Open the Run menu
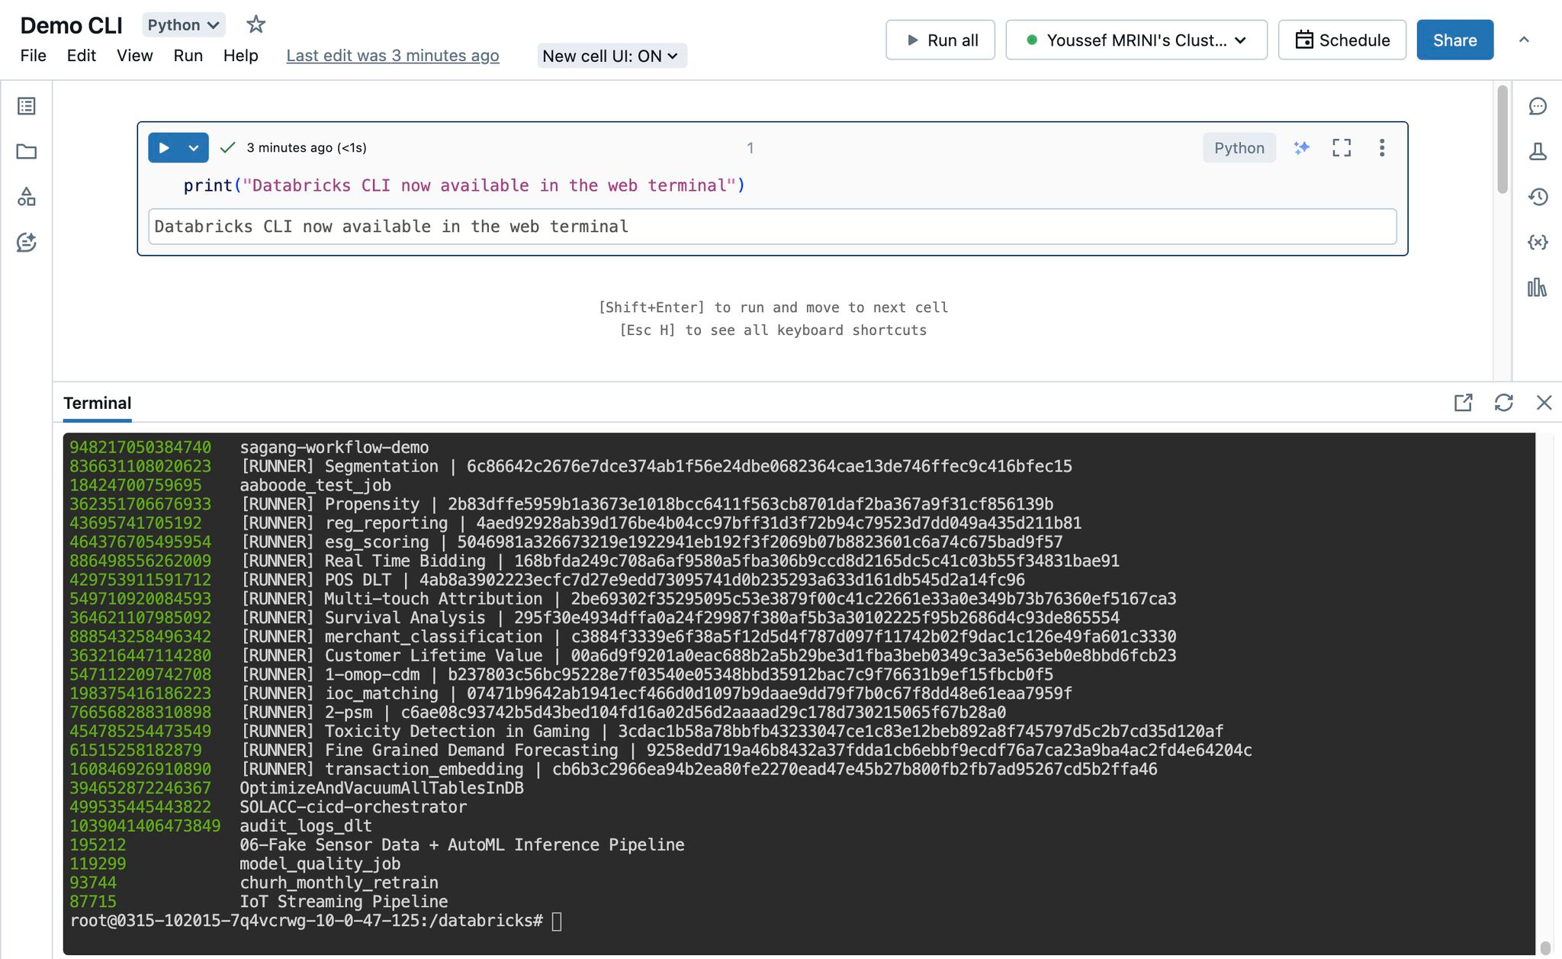 (188, 56)
